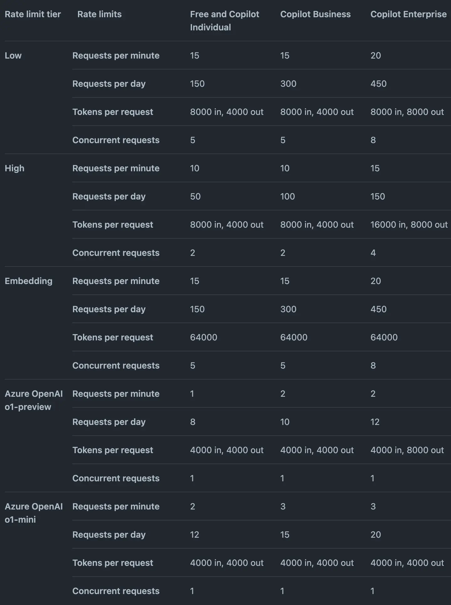The image size is (451, 605).
Task: Select the "50" requests-per-day value
Action: tap(195, 197)
